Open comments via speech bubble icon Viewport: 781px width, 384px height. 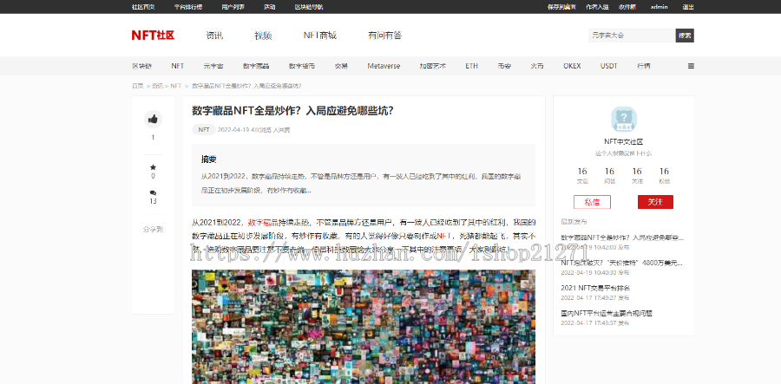point(153,192)
